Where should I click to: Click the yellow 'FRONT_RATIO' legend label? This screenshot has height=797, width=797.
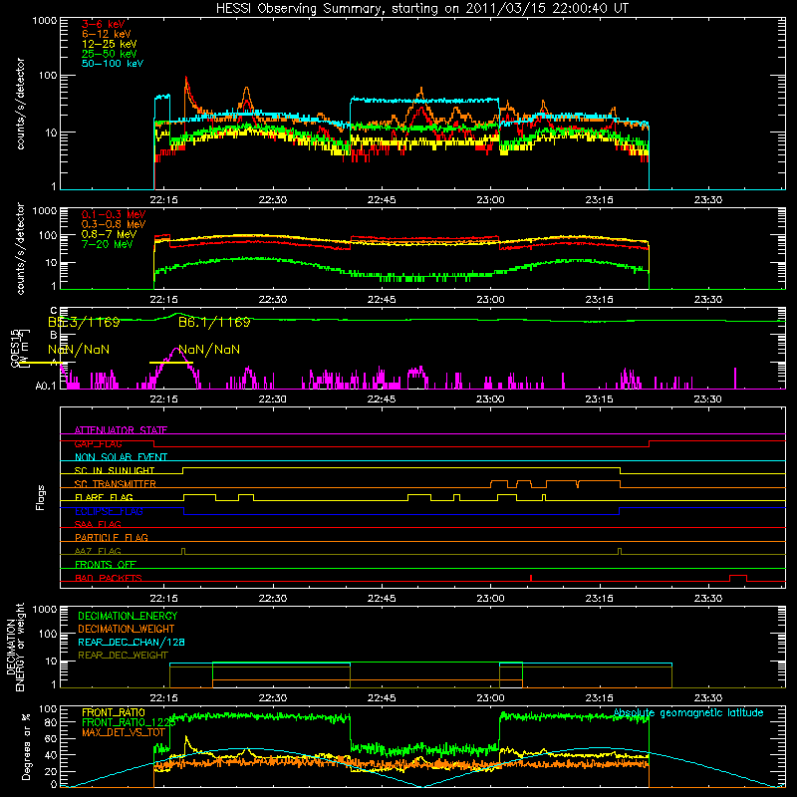click(x=114, y=712)
